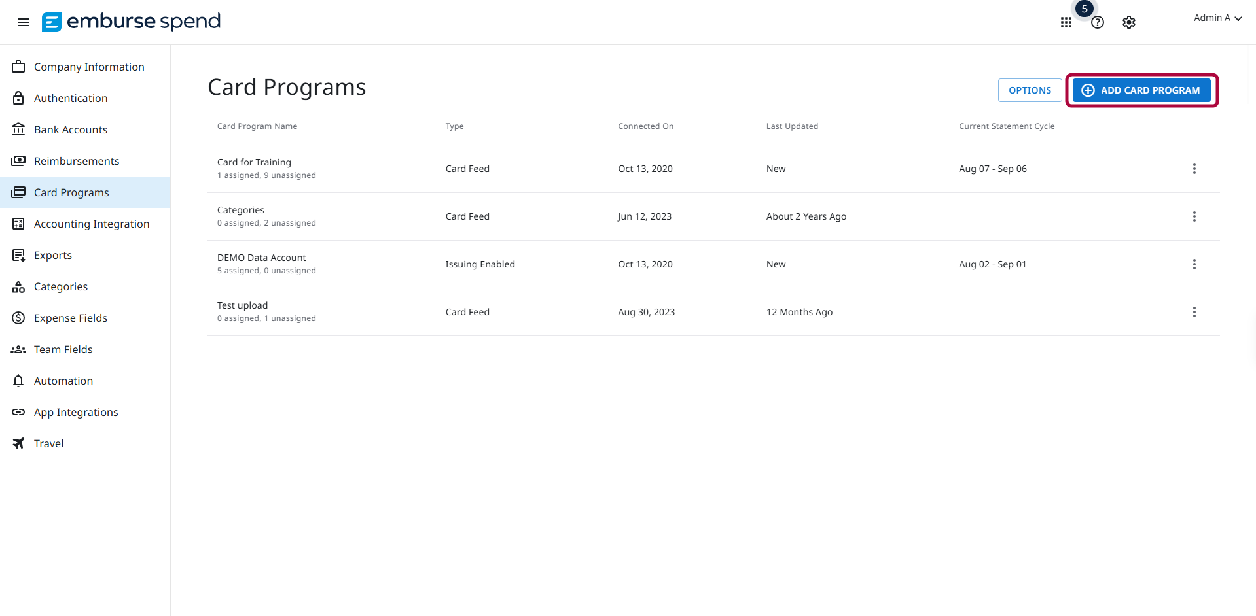Sort by Card Program Name column header

(x=257, y=126)
